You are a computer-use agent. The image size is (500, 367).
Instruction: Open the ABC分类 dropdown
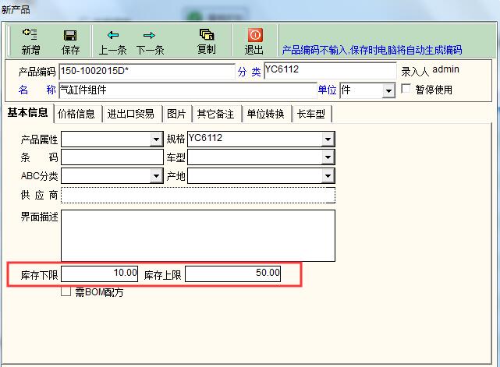click(156, 176)
